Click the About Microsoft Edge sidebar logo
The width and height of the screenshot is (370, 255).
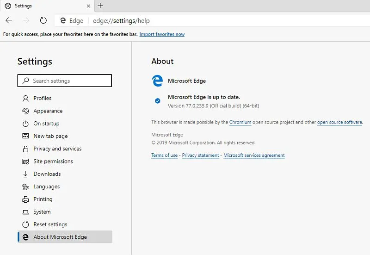25,237
